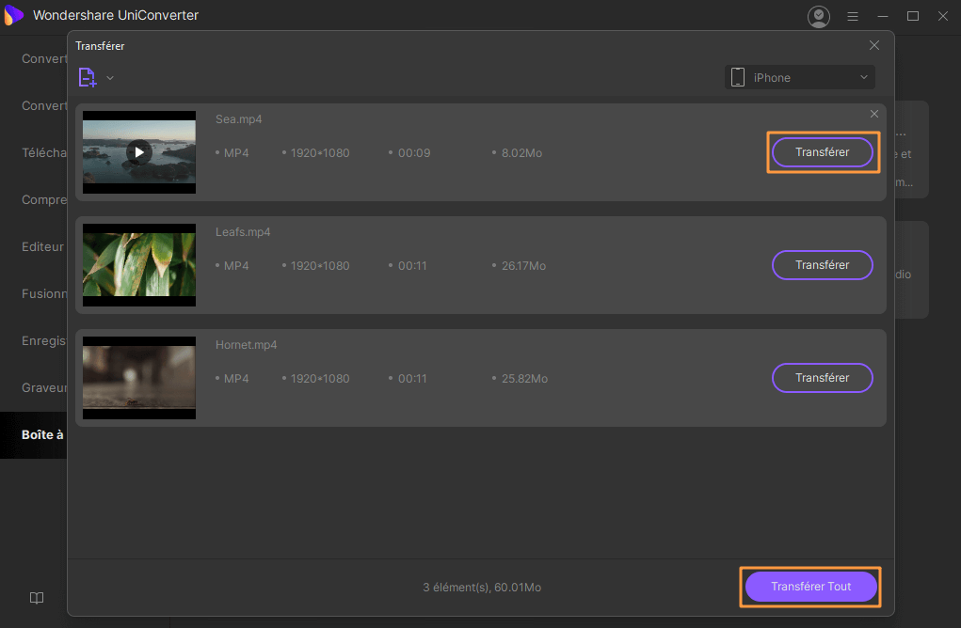Click the Transférer Tout button
Image resolution: width=961 pixels, height=628 pixels.
click(x=810, y=587)
